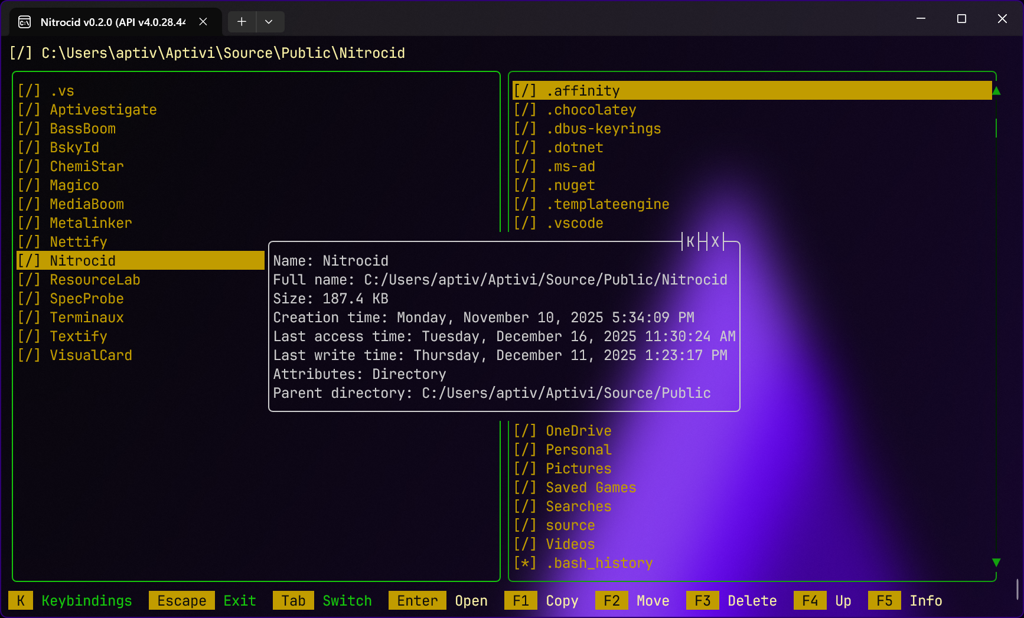This screenshot has height=618, width=1024.
Task: Open a new terminal tab with plus
Action: [x=242, y=22]
